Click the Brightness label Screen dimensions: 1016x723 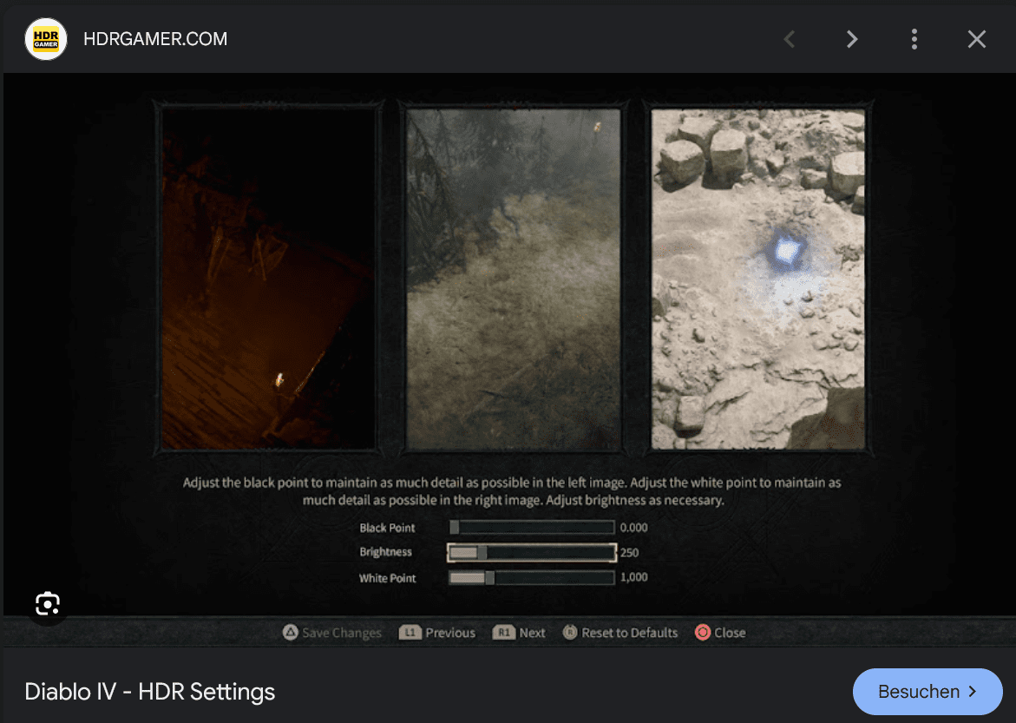tap(385, 553)
